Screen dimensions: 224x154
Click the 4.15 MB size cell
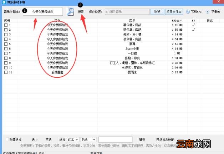point(177,25)
